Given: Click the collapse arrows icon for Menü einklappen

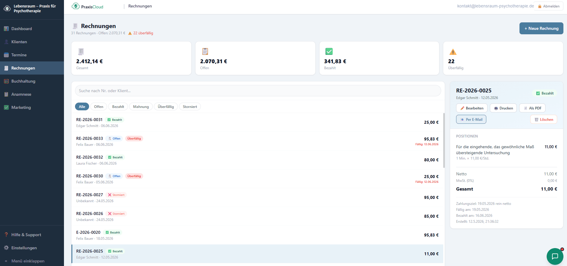Looking at the screenshot, I should point(6,261).
